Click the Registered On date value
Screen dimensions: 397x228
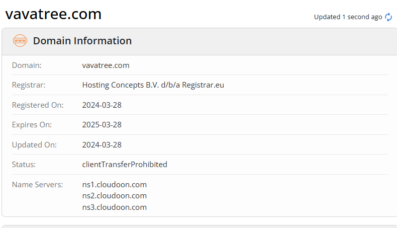102,105
